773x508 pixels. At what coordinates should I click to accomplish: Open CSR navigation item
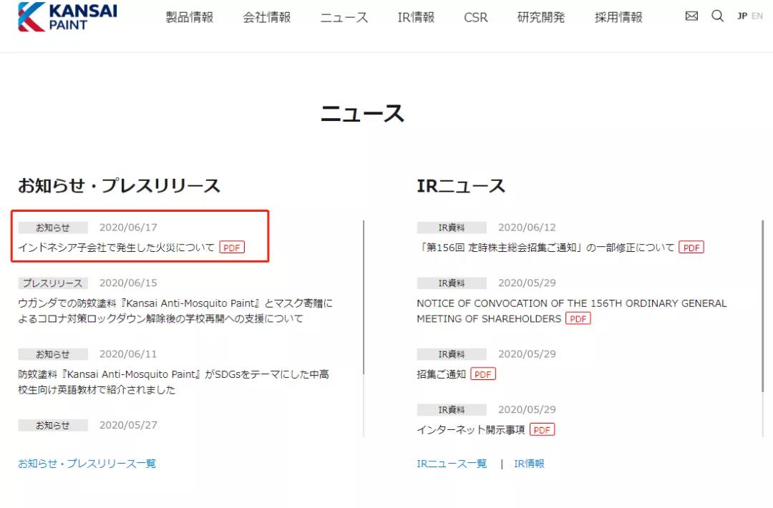click(476, 17)
